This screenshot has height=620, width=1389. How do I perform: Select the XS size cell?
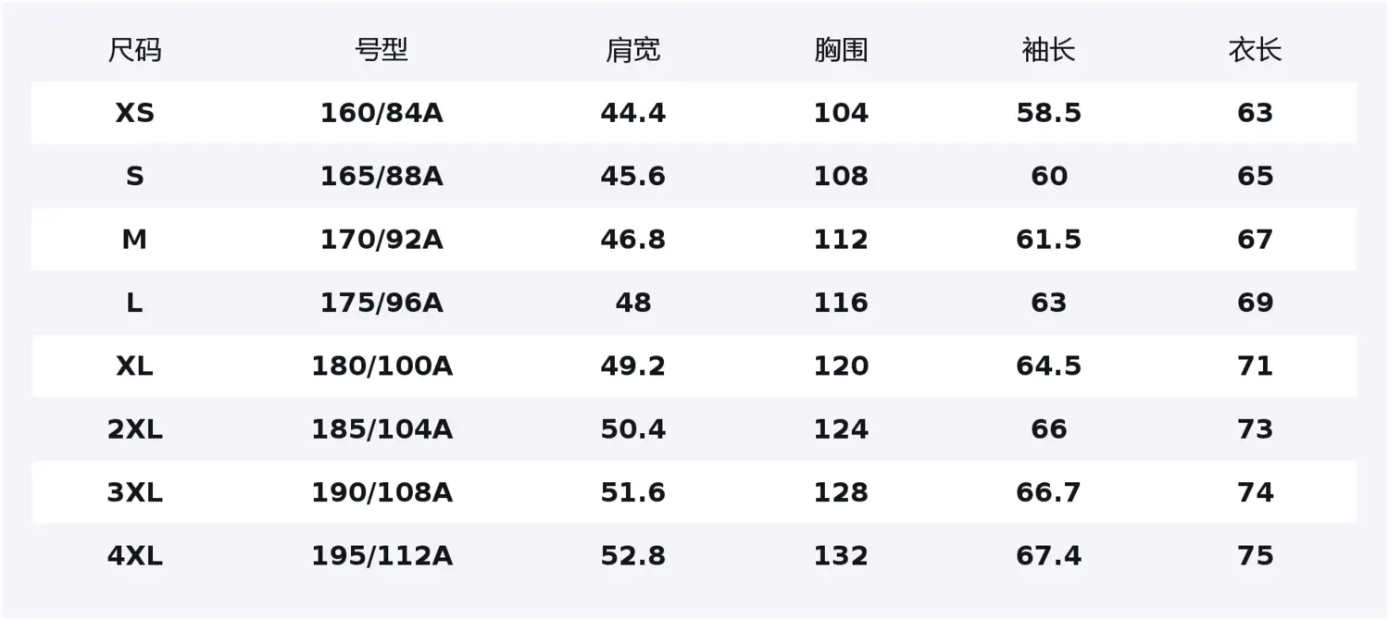134,113
